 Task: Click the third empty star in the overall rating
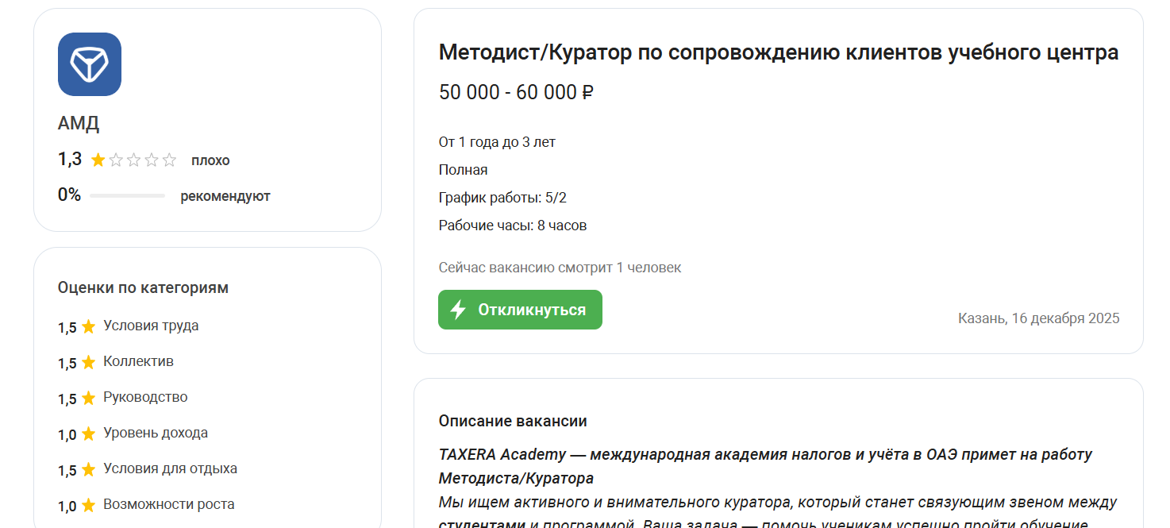[133, 159]
